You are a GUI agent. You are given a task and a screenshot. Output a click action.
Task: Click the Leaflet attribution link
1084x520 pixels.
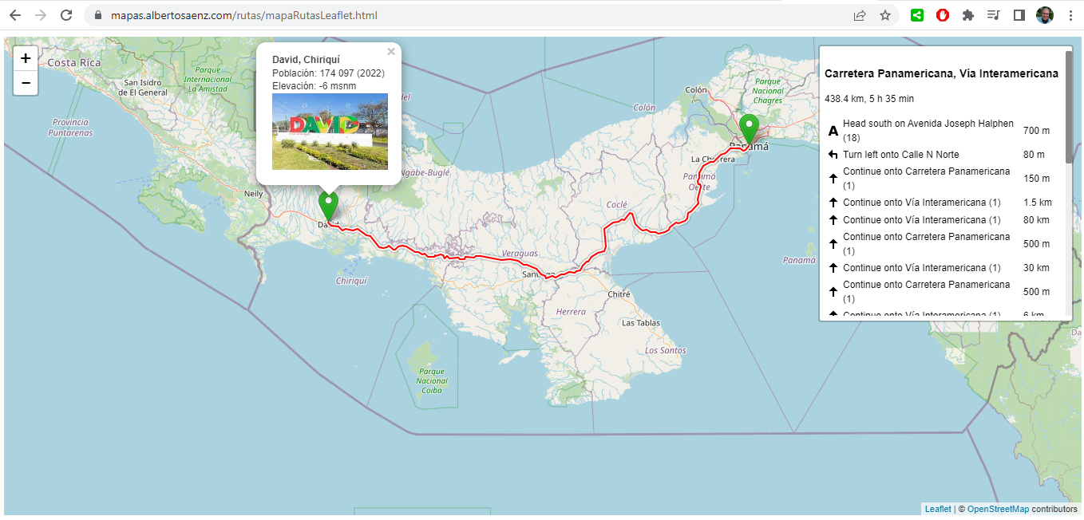tap(938, 508)
